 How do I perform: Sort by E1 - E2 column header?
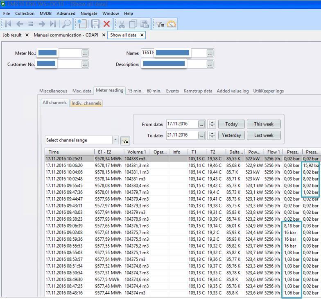click(x=109, y=152)
